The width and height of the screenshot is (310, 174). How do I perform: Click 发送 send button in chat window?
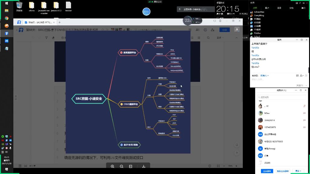299,85
